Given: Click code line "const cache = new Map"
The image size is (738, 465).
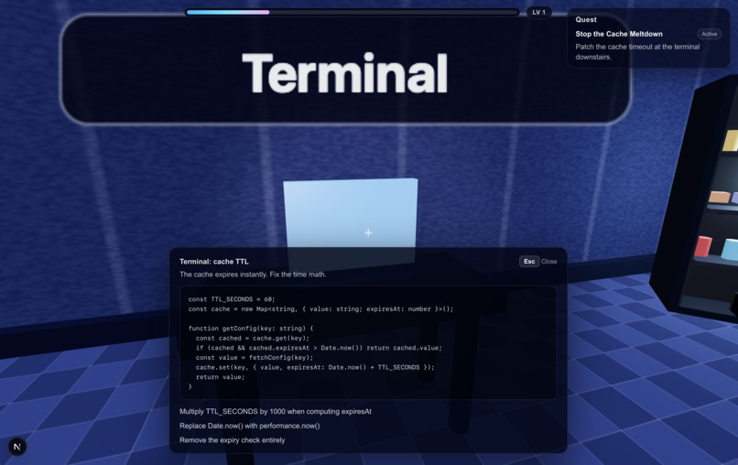Looking at the screenshot, I should (320, 309).
